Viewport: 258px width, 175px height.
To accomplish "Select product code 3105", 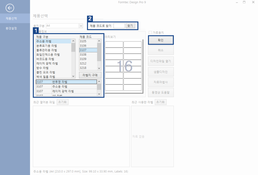I will 88,41.
